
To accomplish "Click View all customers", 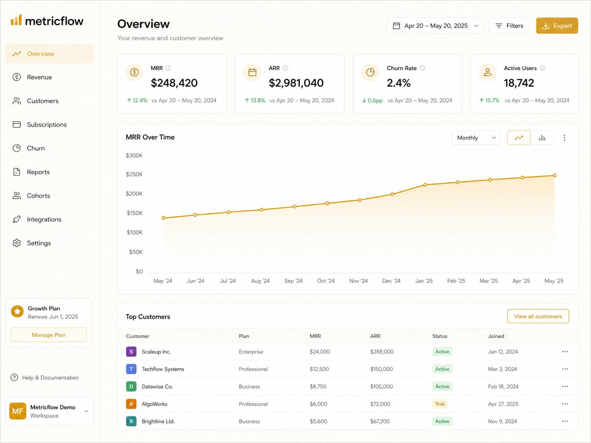I will click(538, 316).
